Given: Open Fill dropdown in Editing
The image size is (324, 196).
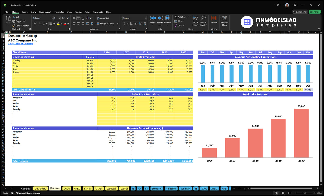Looking at the screenshot, I should click(178, 21).
